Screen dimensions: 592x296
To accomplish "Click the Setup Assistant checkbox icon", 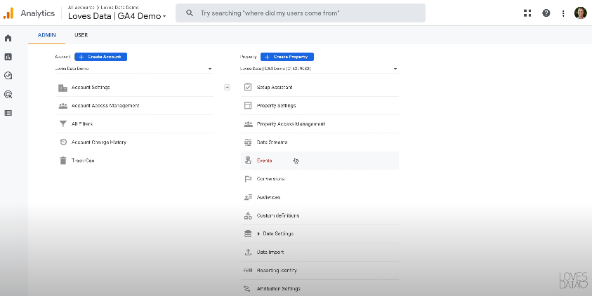I will click(x=248, y=87).
